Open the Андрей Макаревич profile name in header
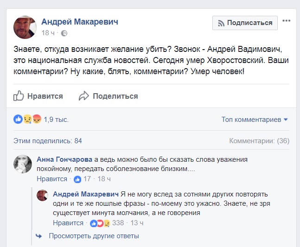 tap(80, 21)
